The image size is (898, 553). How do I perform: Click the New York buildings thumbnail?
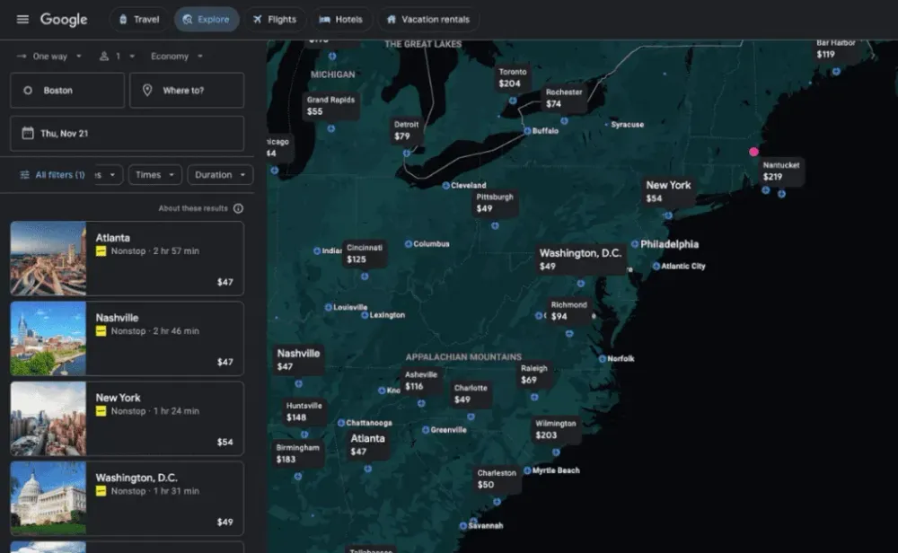pos(48,418)
